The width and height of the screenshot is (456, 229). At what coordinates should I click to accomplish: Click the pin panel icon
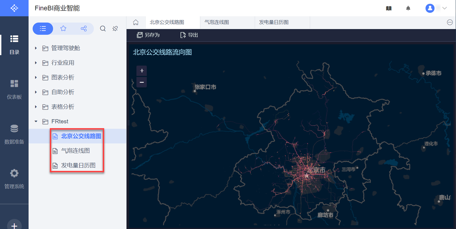point(115,29)
